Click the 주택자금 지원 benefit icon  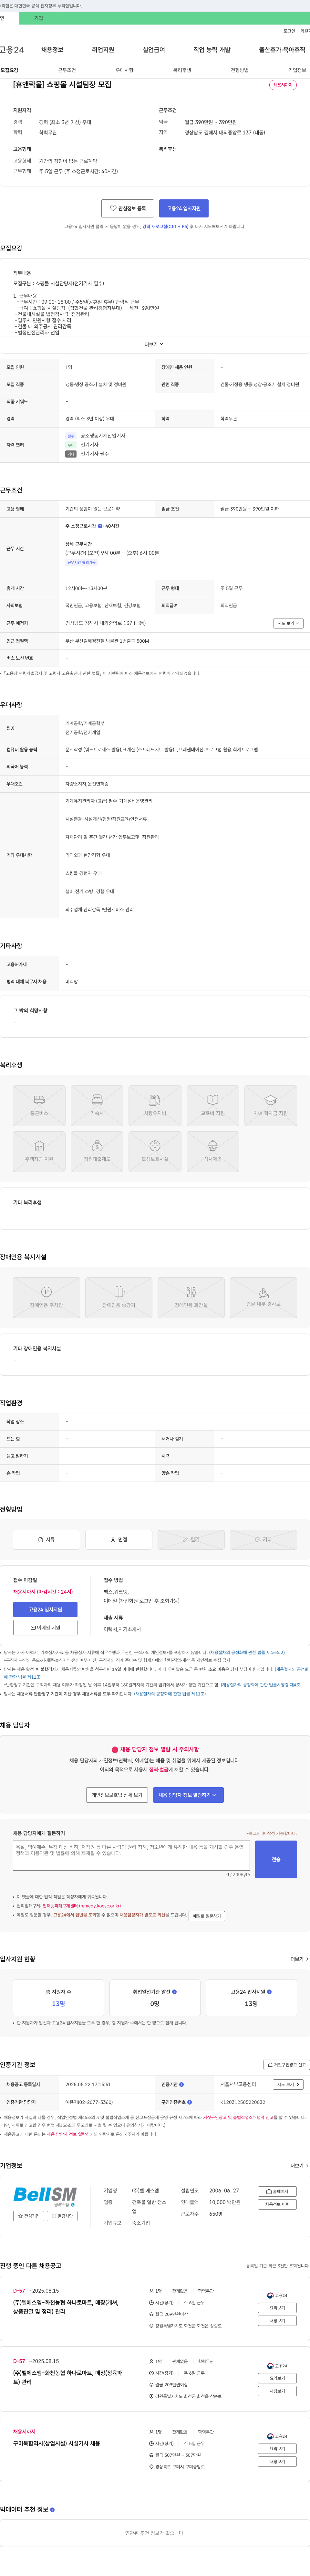coord(39,1151)
